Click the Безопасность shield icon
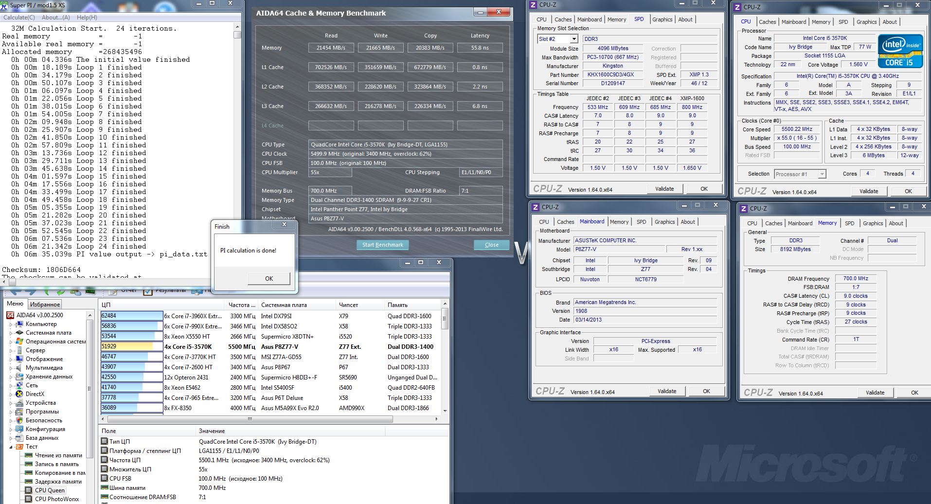931x504 pixels. 19,420
